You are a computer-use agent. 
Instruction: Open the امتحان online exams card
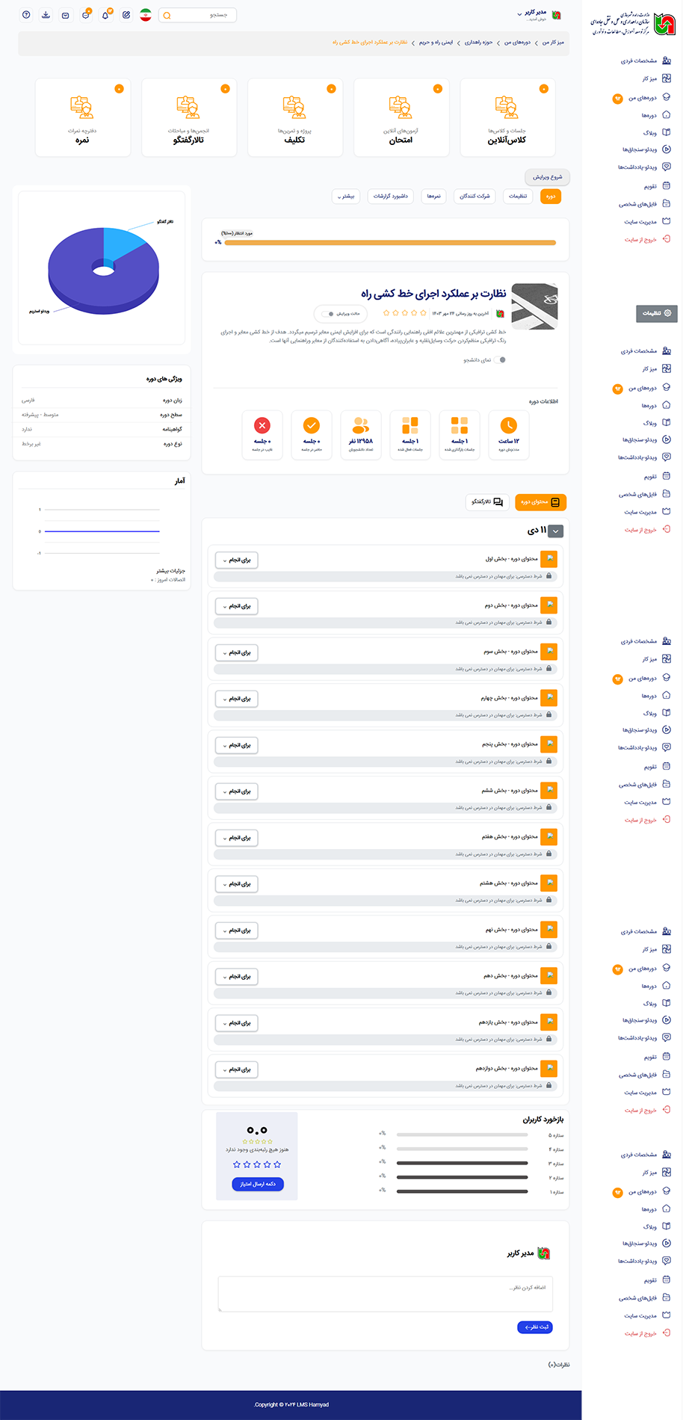click(401, 117)
